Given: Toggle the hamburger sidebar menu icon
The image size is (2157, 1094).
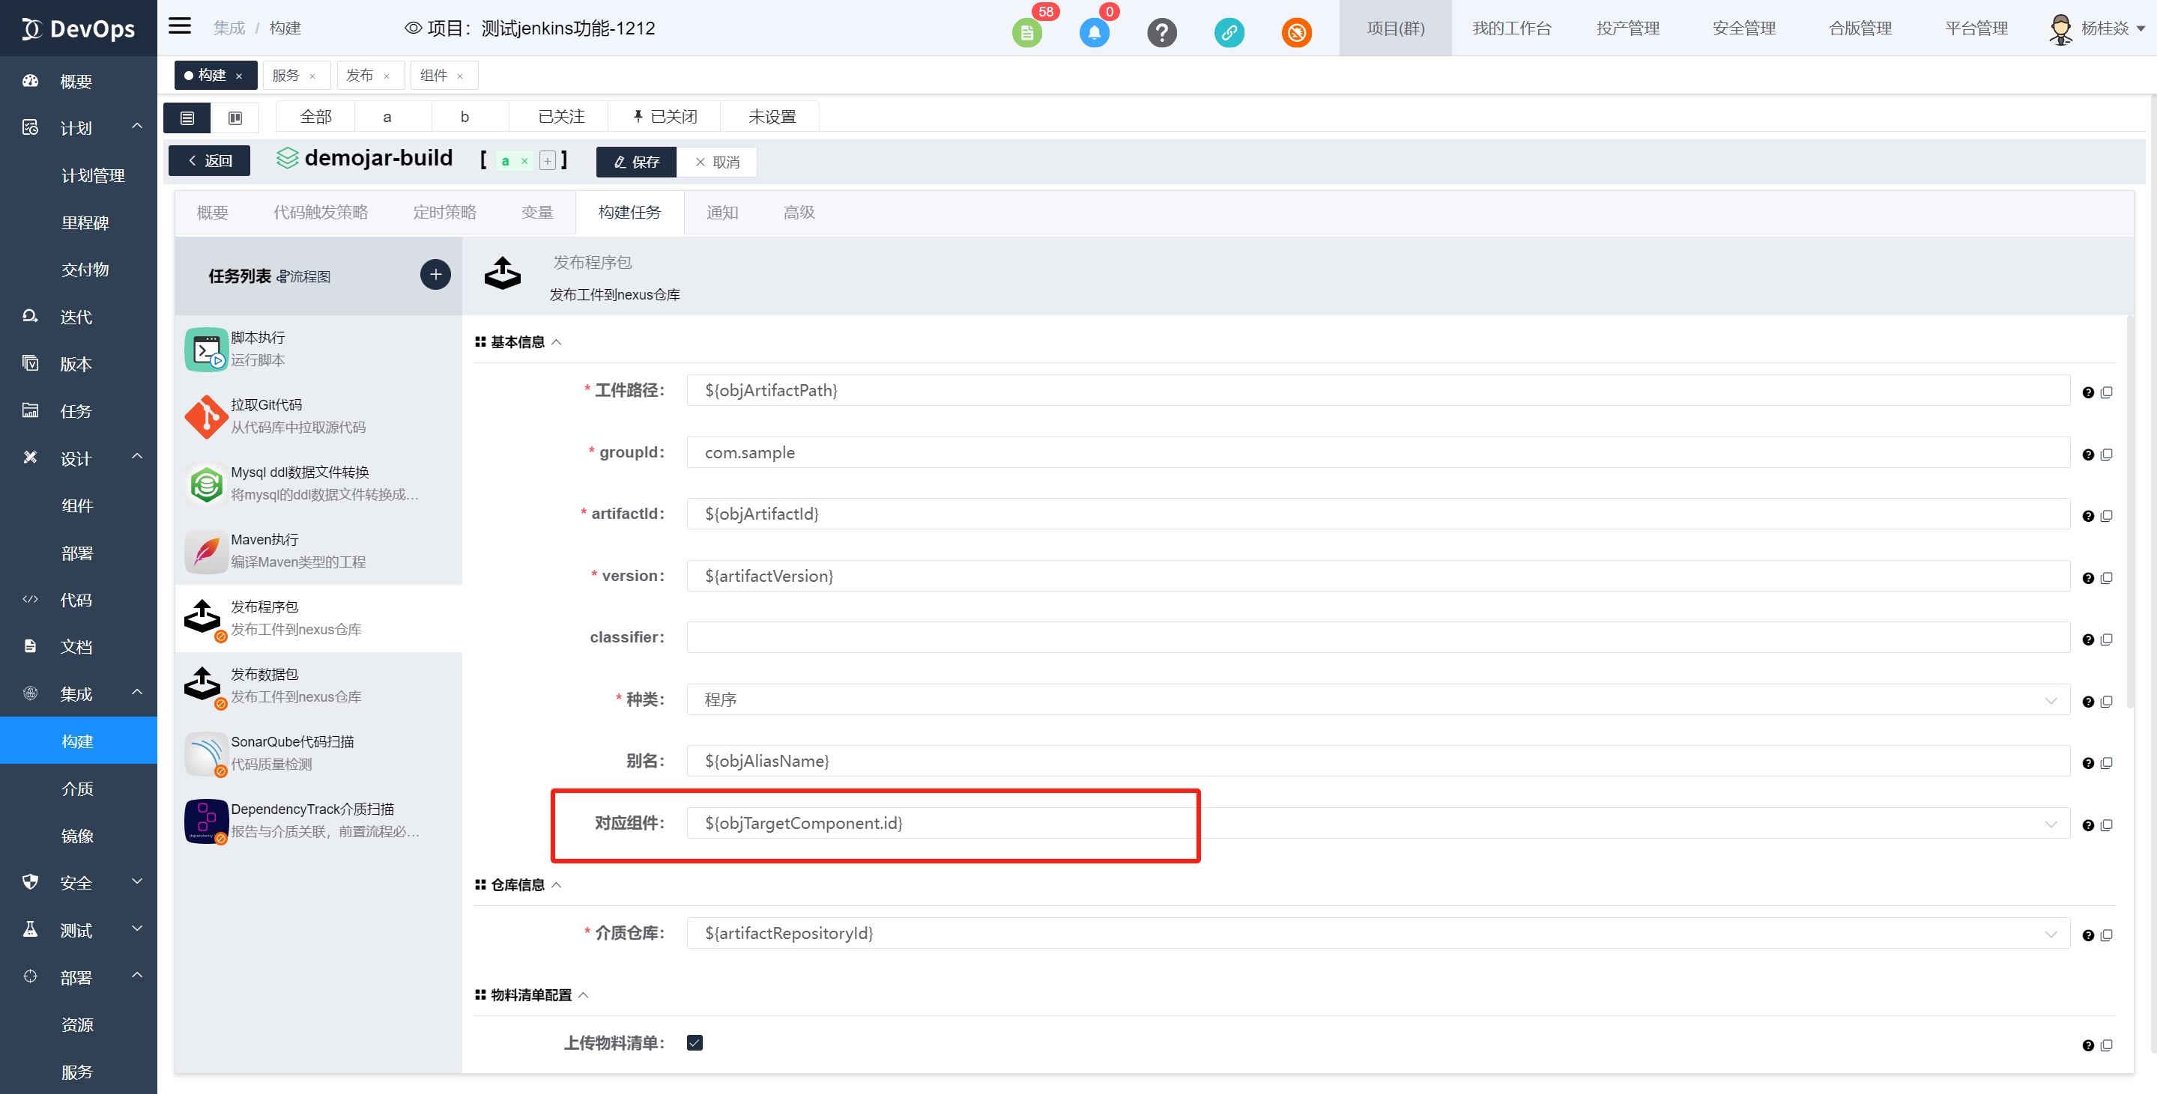Looking at the screenshot, I should pyautogui.click(x=180, y=27).
